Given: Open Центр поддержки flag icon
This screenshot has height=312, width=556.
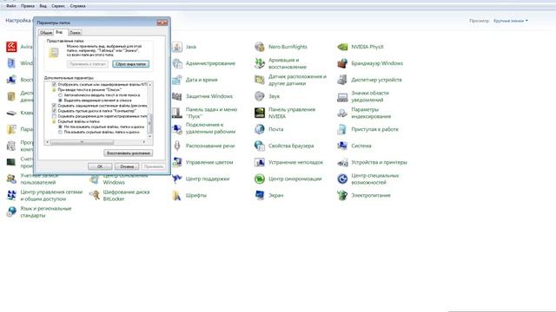Looking at the screenshot, I should pyautogui.click(x=177, y=179).
